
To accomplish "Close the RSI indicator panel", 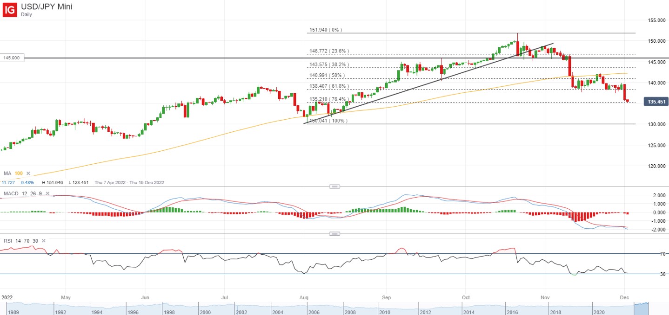I will [43, 241].
